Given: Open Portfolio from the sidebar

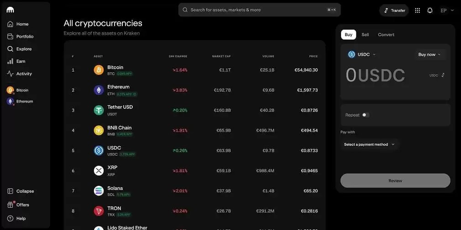Looking at the screenshot, I should [20, 36].
